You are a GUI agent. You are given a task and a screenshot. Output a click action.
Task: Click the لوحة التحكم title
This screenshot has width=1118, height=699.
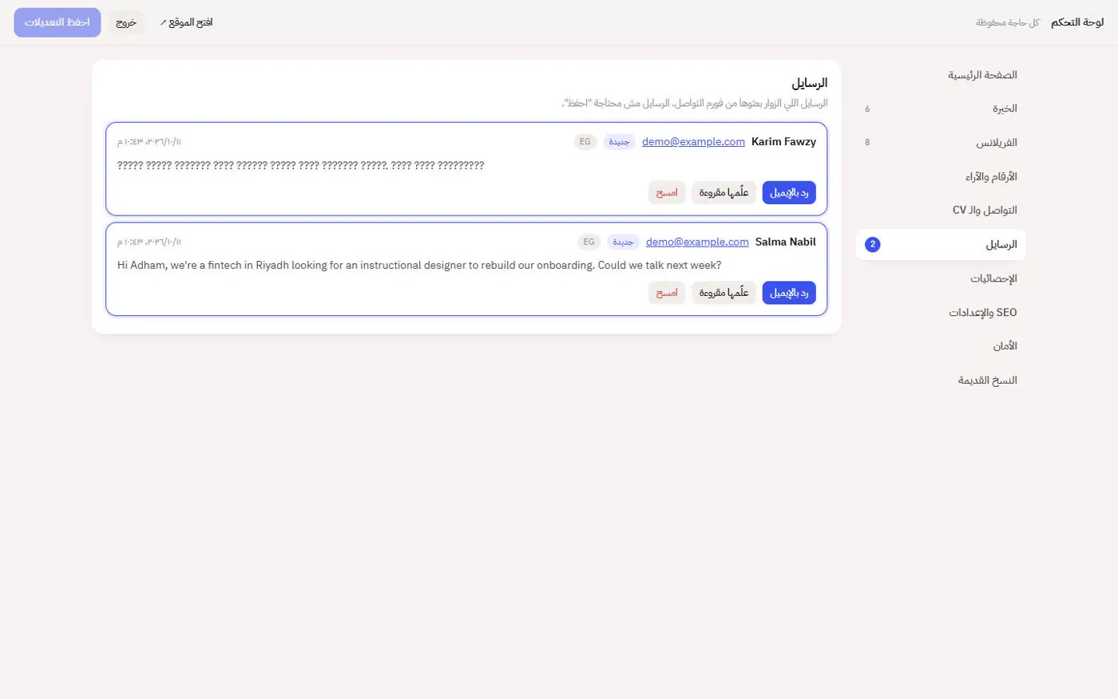(x=1077, y=22)
